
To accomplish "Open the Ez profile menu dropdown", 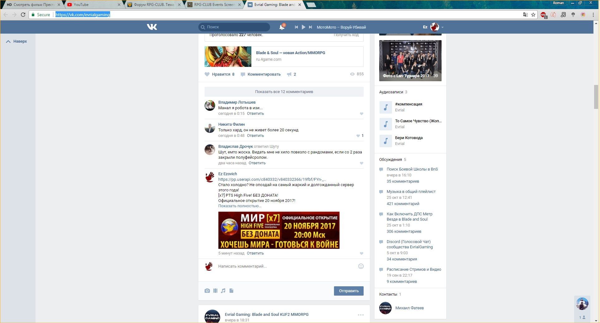I will pos(433,27).
